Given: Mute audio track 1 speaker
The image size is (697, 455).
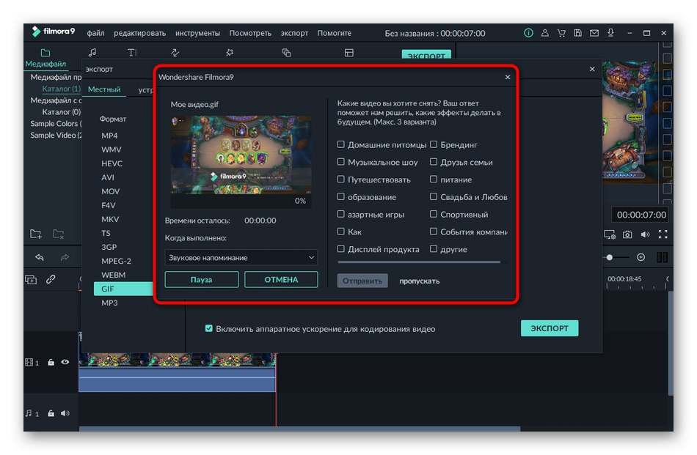Looking at the screenshot, I should click(65, 413).
